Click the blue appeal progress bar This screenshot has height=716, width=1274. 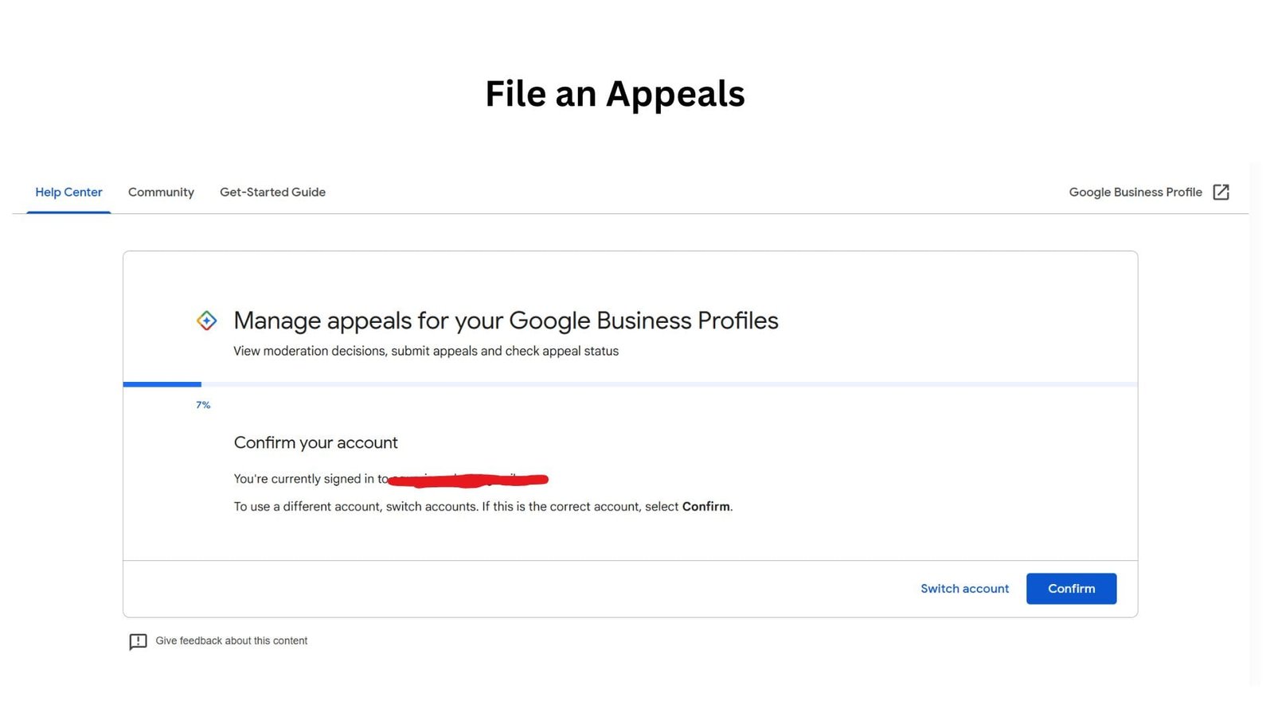pos(162,383)
